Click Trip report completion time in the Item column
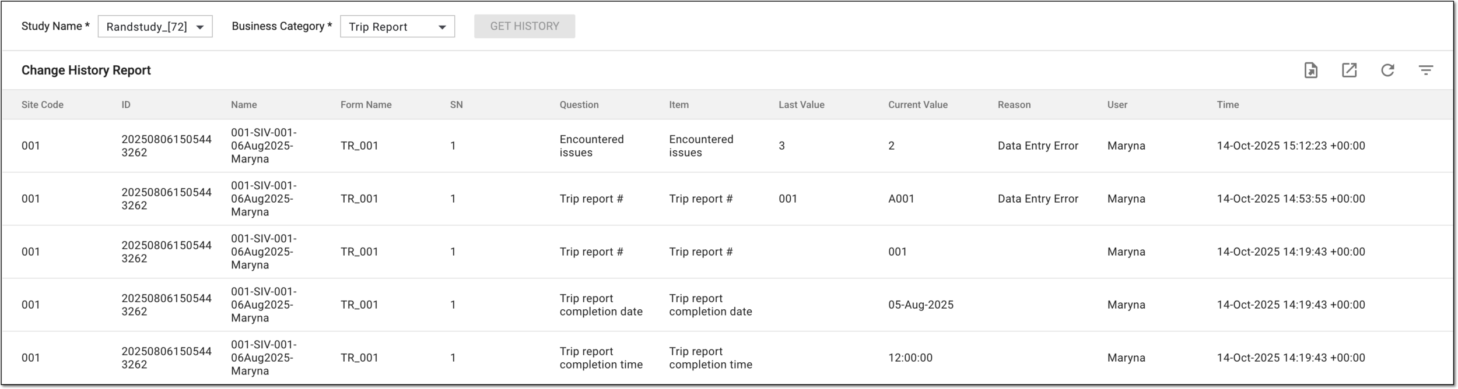 pos(710,358)
